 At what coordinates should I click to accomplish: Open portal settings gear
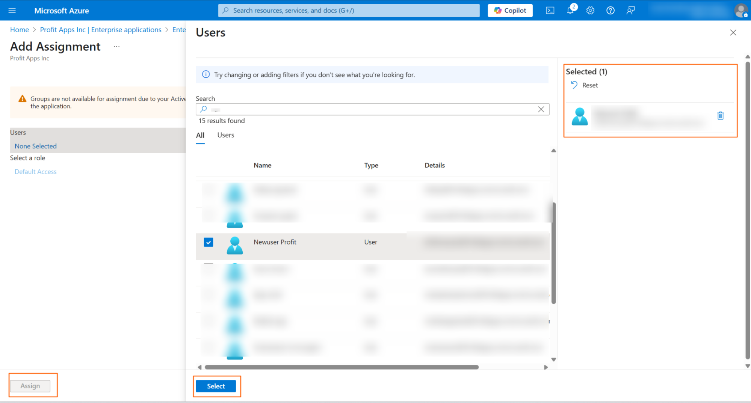[590, 11]
